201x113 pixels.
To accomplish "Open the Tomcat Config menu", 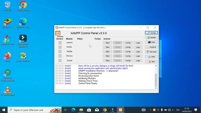I will [x=128, y=61].
